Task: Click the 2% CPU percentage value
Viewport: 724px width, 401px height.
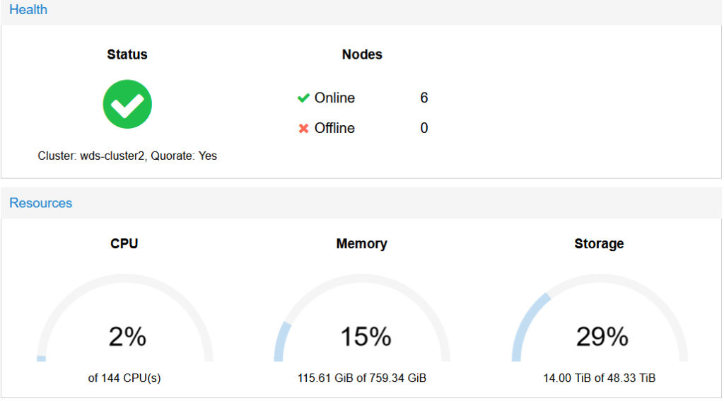Action: [127, 337]
